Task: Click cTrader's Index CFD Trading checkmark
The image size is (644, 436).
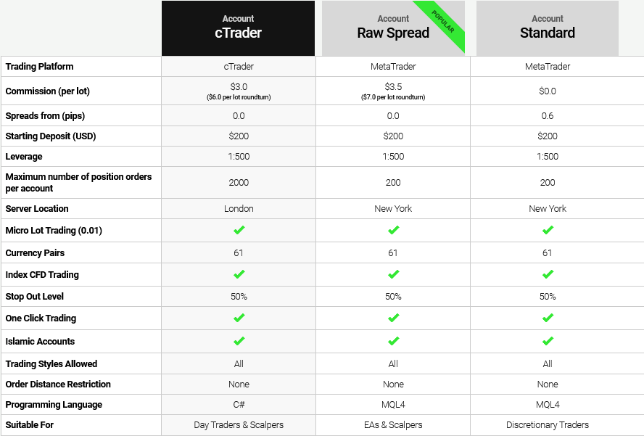Action: (239, 274)
